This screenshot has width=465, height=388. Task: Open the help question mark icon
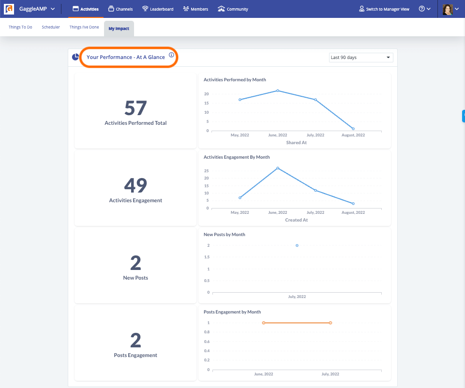[421, 8]
